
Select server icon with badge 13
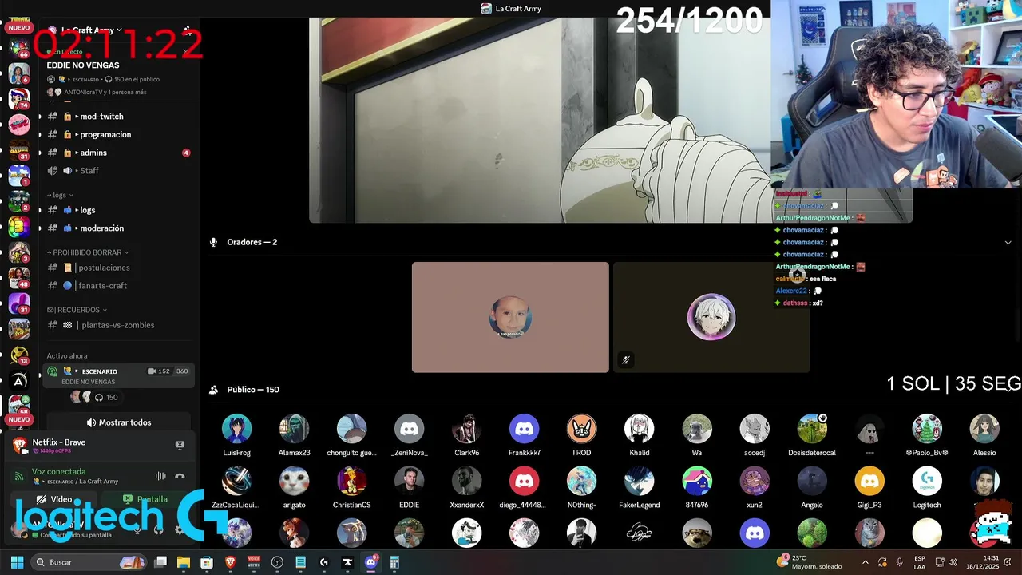(19, 355)
